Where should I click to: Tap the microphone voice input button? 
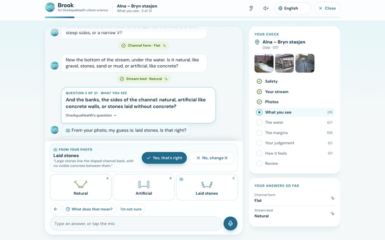pos(230,223)
